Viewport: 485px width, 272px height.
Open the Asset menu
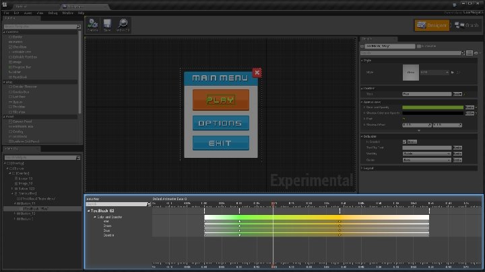click(28, 13)
